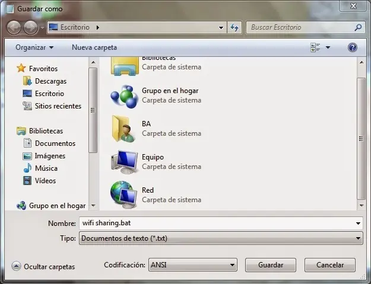Select the Red network globe icon
The image size is (371, 284).
point(124,194)
